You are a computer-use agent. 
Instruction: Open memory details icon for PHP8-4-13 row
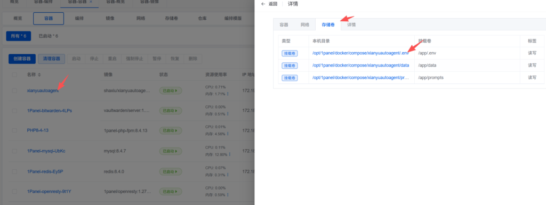(x=228, y=134)
